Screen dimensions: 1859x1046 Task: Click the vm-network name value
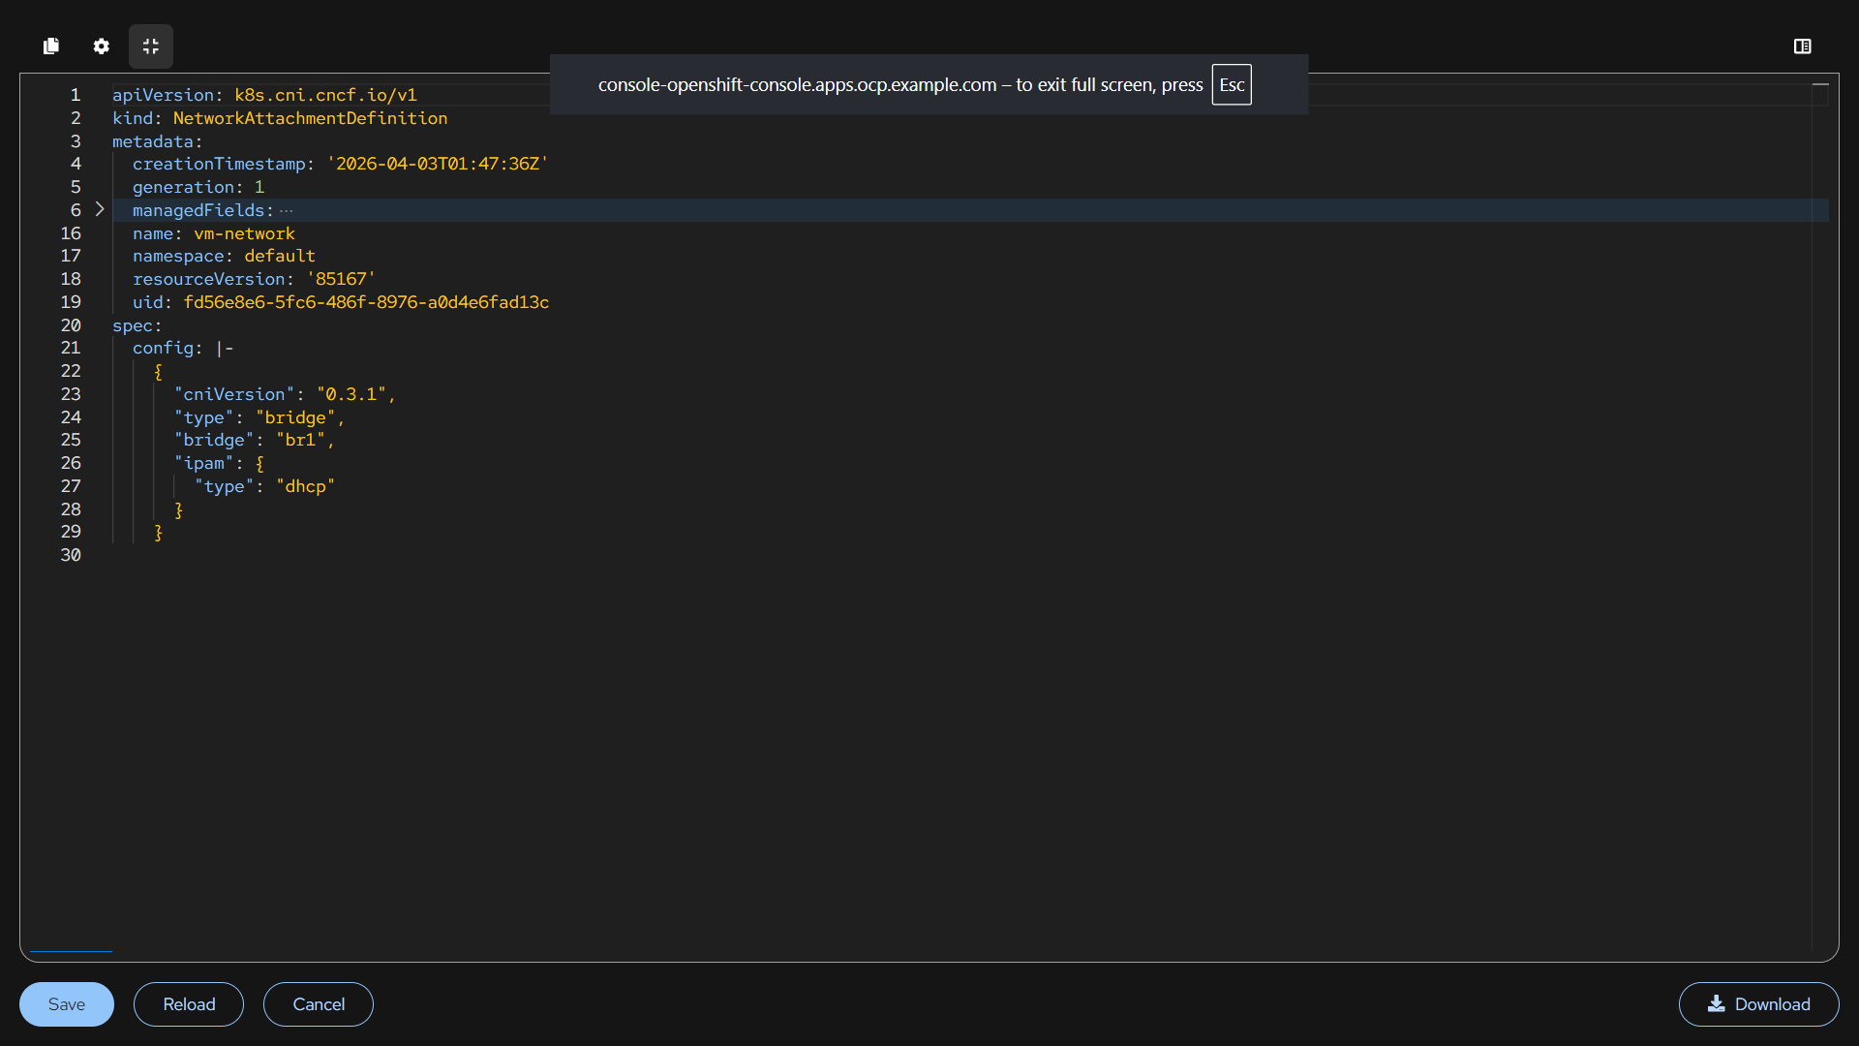[244, 233]
